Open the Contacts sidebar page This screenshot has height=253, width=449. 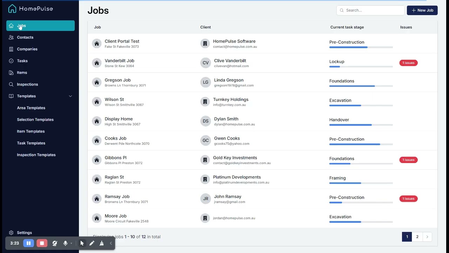(25, 37)
